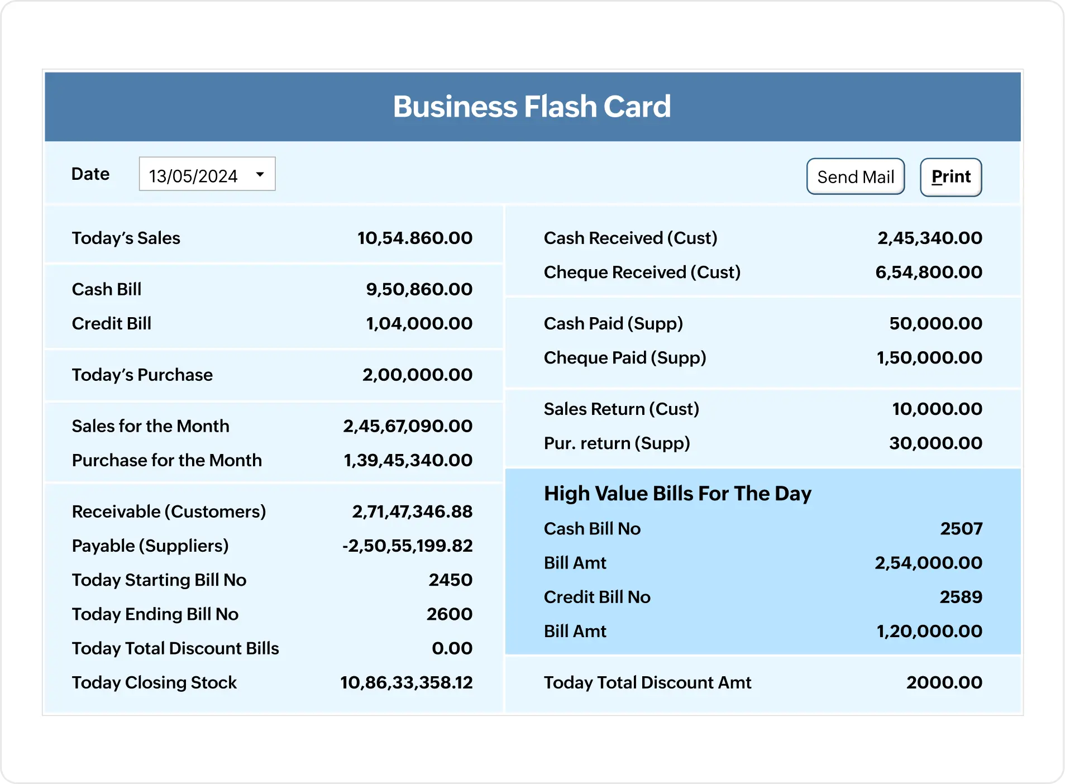Viewport: 1065px width, 784px height.
Task: Click the Send Mail button
Action: (855, 176)
